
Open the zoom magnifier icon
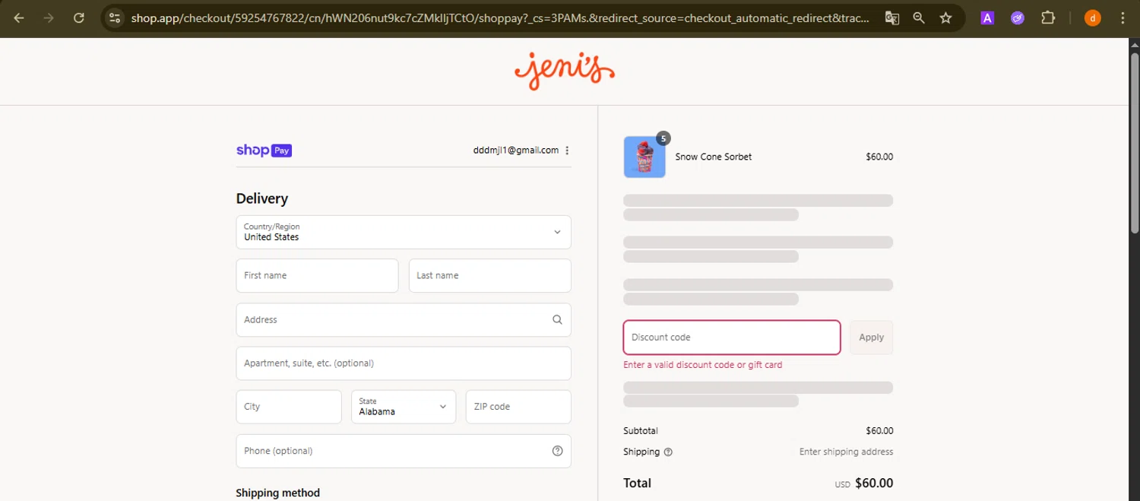pos(919,18)
